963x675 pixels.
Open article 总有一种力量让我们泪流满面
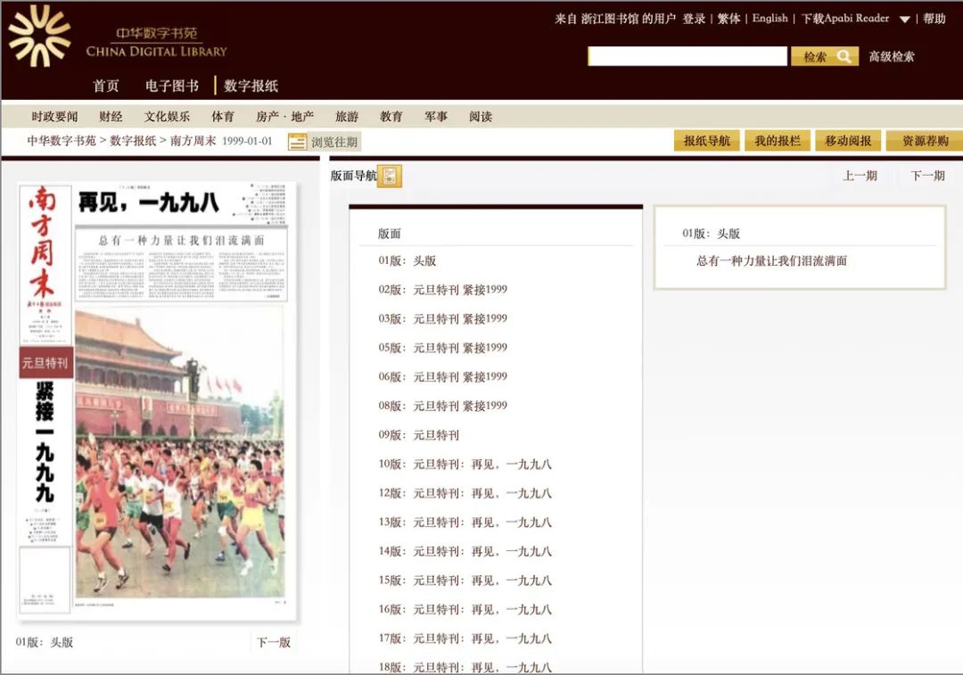771,260
